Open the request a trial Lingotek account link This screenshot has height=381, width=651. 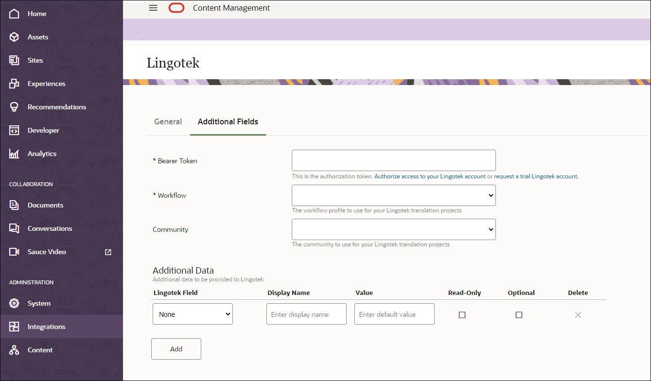[x=536, y=176]
